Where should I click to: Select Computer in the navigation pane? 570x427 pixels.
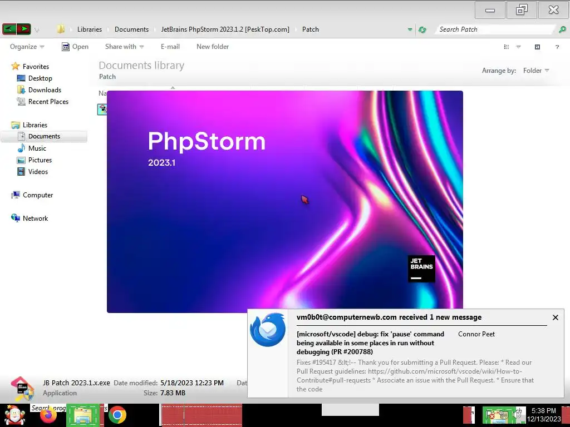pos(38,195)
